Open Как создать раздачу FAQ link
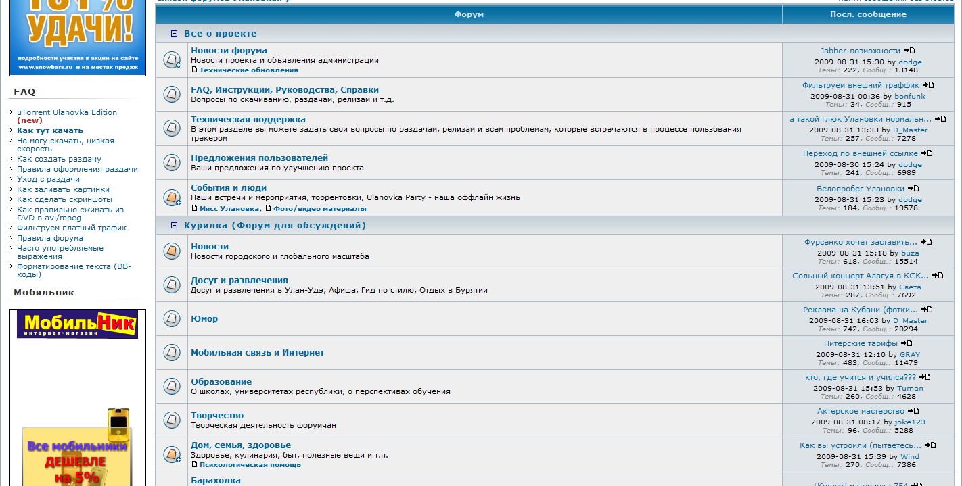Image resolution: width=962 pixels, height=486 pixels. (x=59, y=159)
